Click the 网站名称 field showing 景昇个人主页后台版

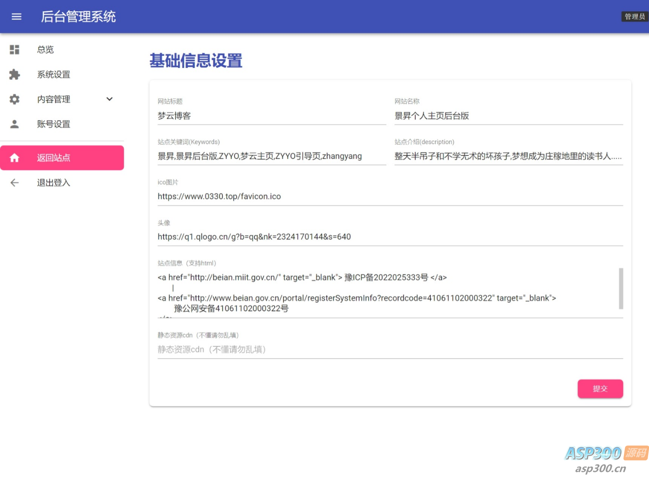point(508,115)
